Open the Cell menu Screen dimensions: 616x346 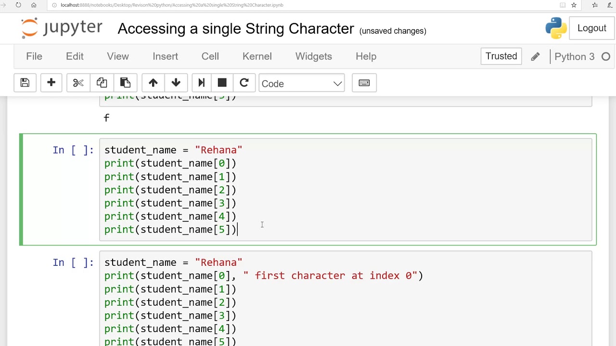click(x=210, y=56)
